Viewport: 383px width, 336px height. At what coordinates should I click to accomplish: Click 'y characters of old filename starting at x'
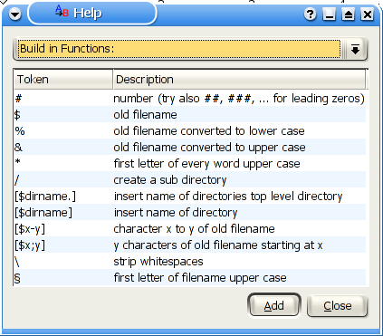[218, 245]
